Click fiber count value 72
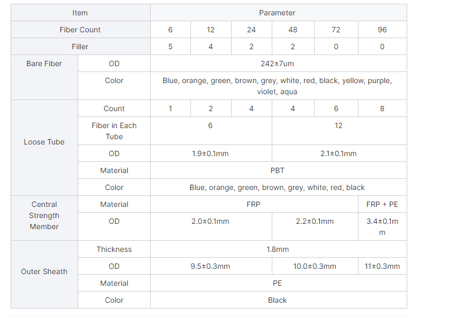 [336, 30]
